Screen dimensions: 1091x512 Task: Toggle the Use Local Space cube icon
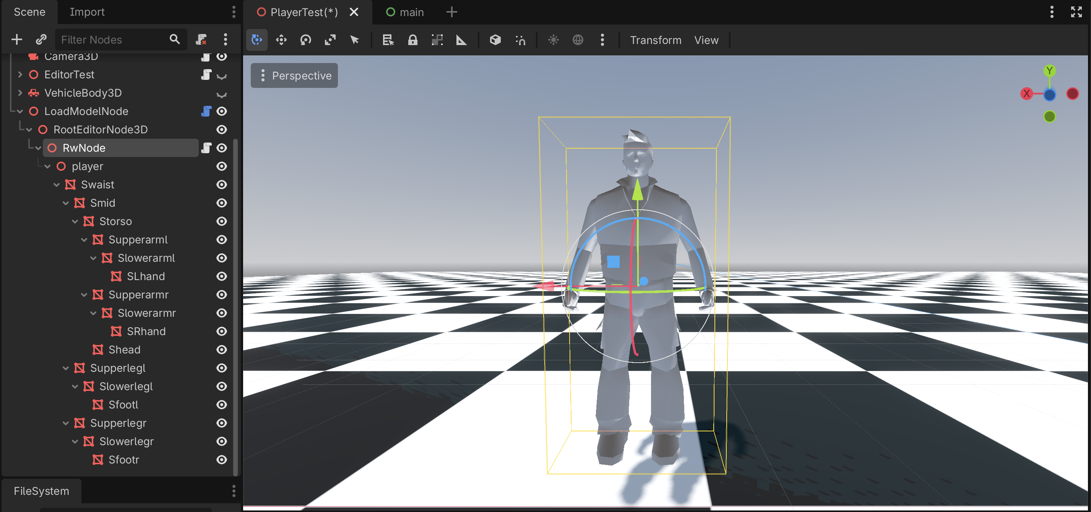coord(495,40)
